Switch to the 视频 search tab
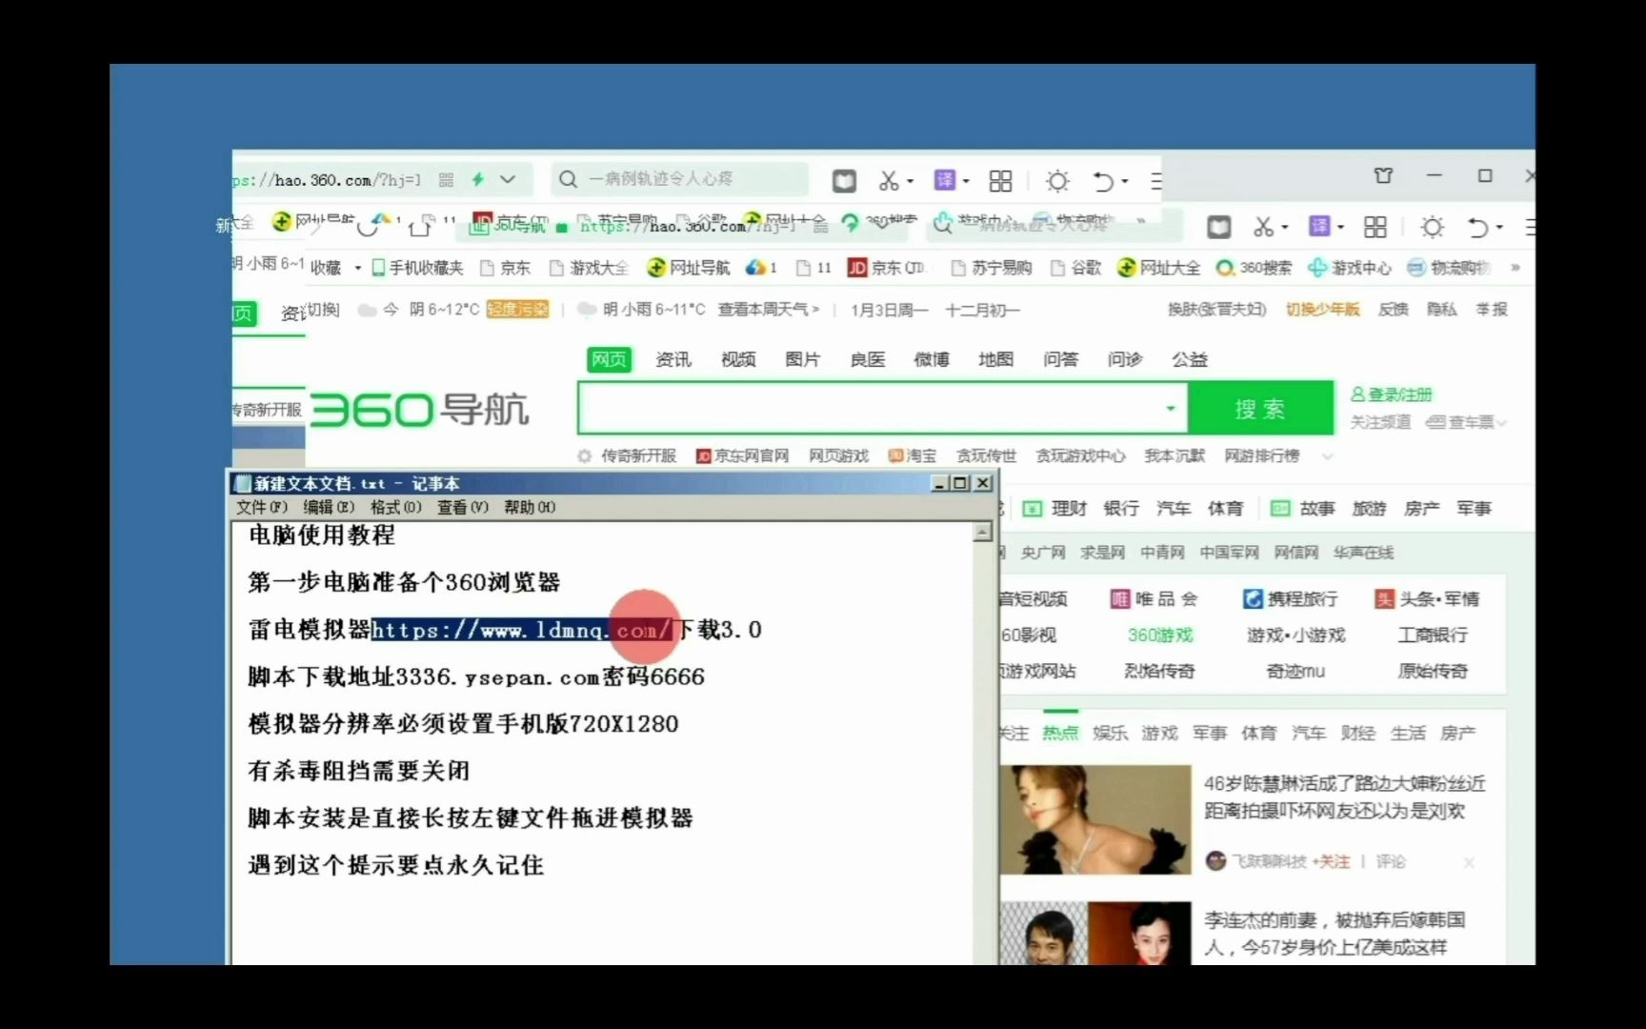Image resolution: width=1646 pixels, height=1029 pixels. point(738,359)
